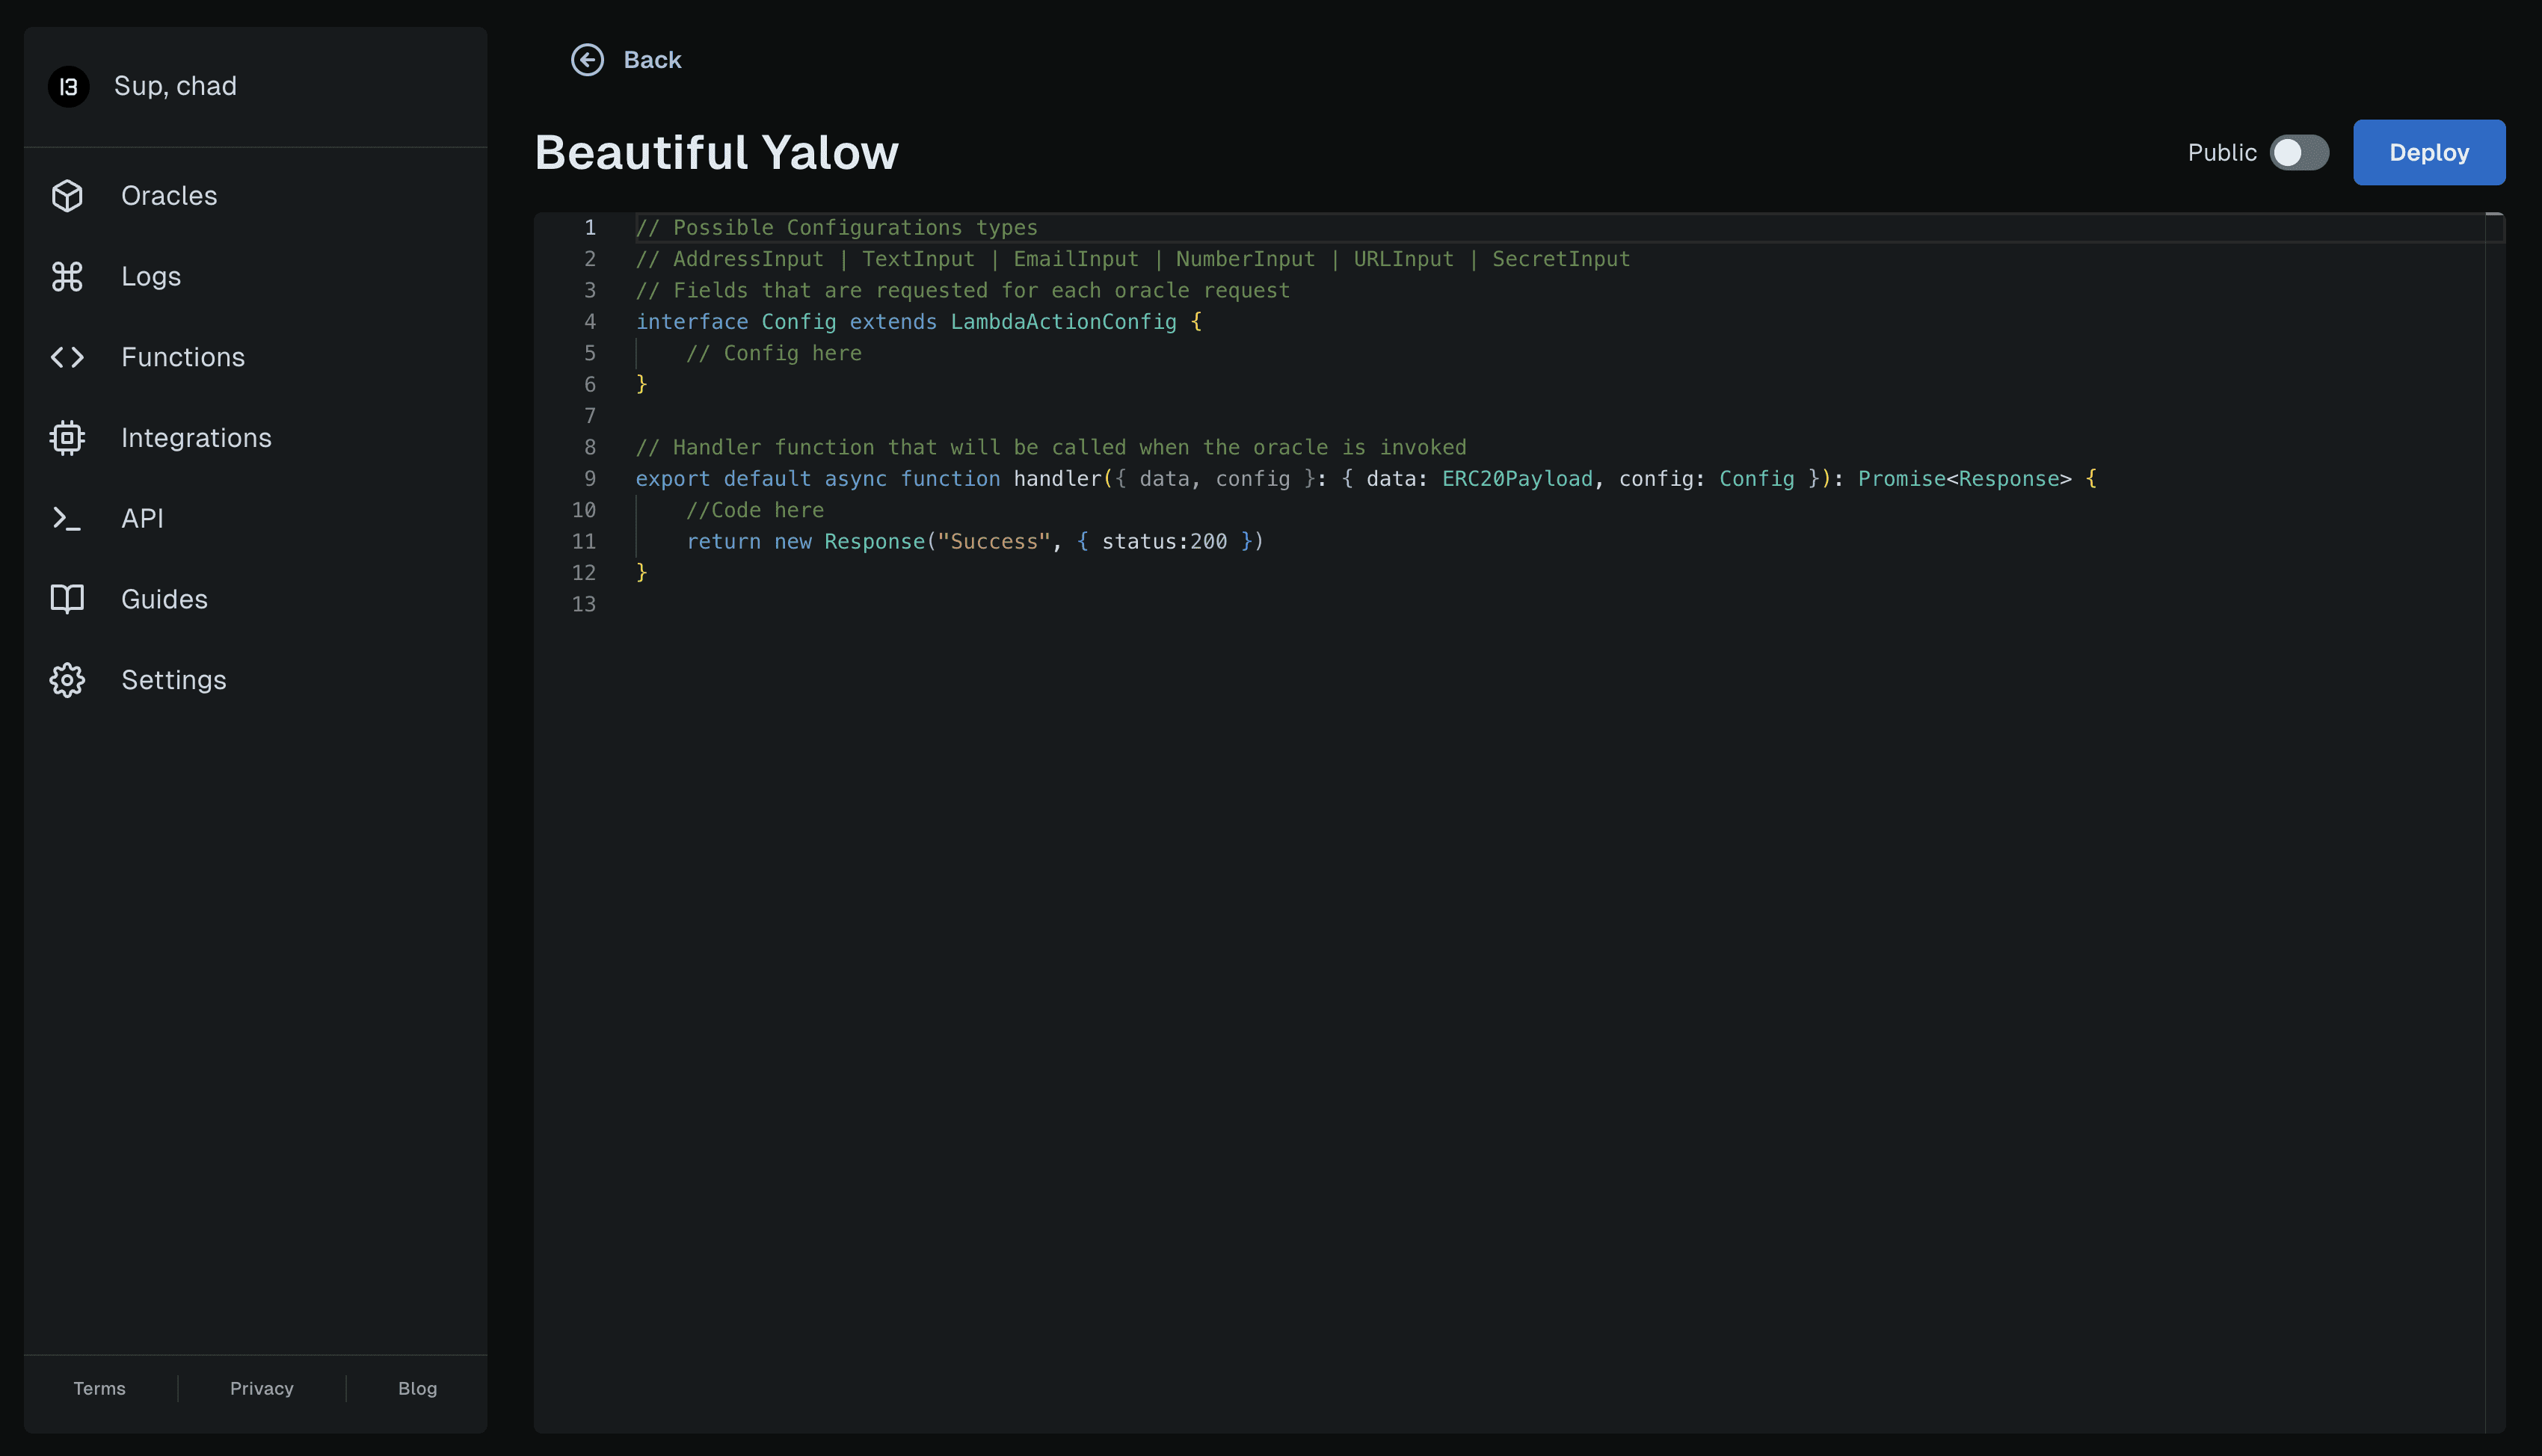Click the Back arrow circle icon

(x=587, y=60)
